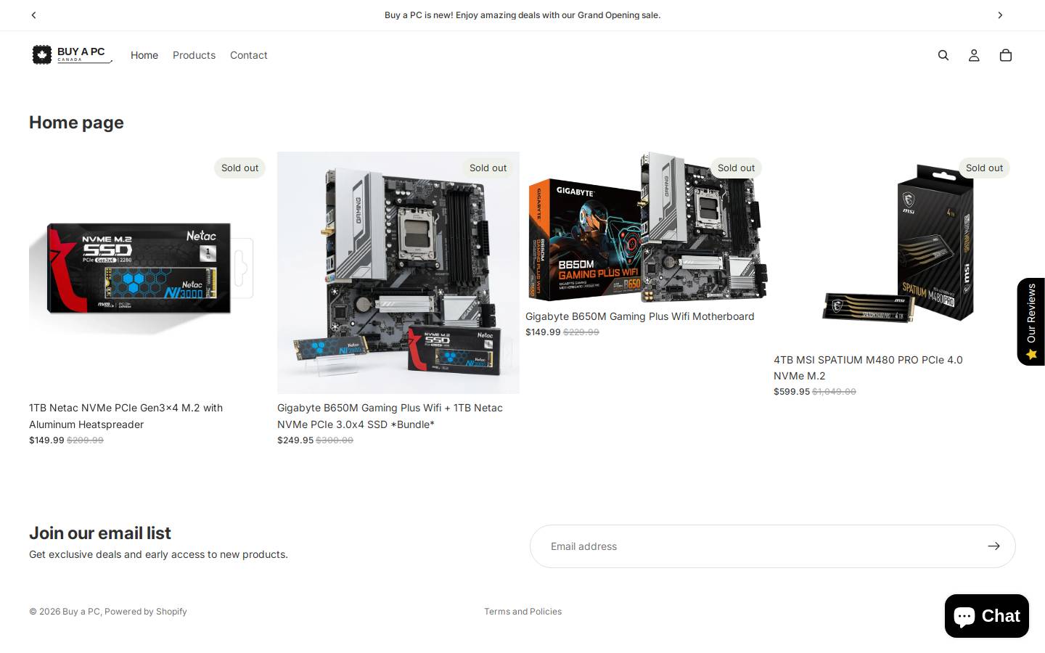Click the $249.95 bundle price
The width and height of the screenshot is (1045, 653).
click(295, 440)
